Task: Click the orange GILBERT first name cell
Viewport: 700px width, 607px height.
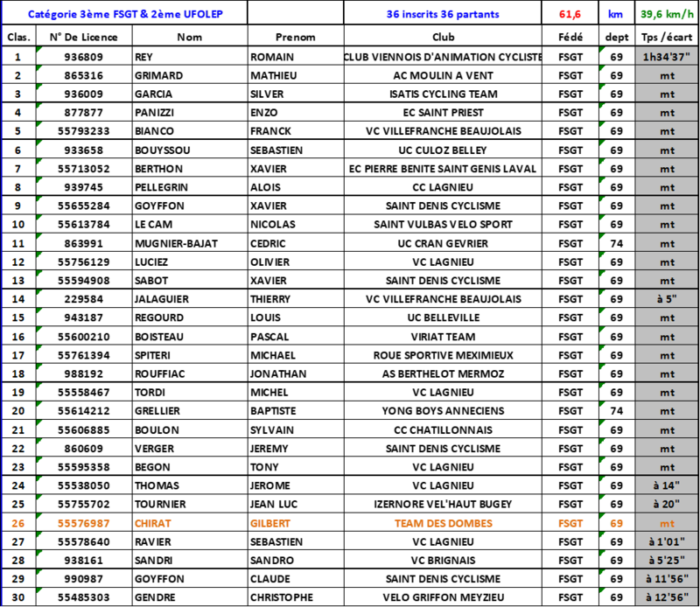Action: [270, 524]
